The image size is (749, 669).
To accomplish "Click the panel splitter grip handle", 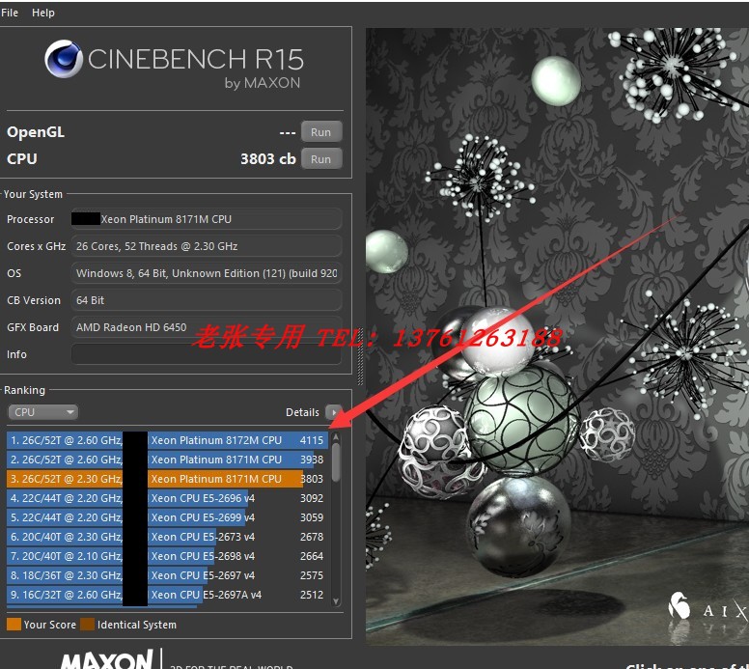I will pos(360,356).
